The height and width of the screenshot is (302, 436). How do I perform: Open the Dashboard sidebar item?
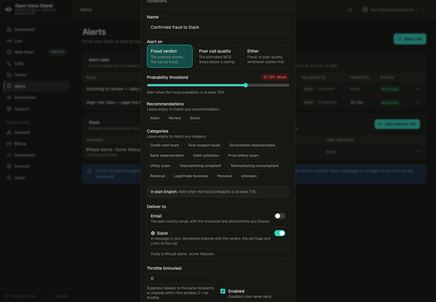[x=36, y=29]
